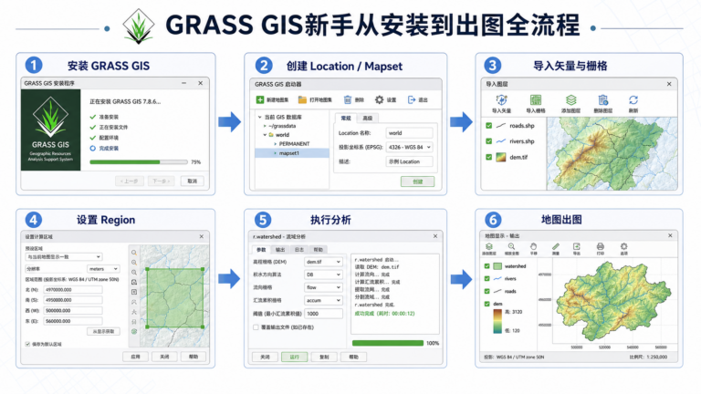Click the bottom green globe icon in region map toolbar
The width and height of the screenshot is (701, 394).
pyautogui.click(x=133, y=331)
